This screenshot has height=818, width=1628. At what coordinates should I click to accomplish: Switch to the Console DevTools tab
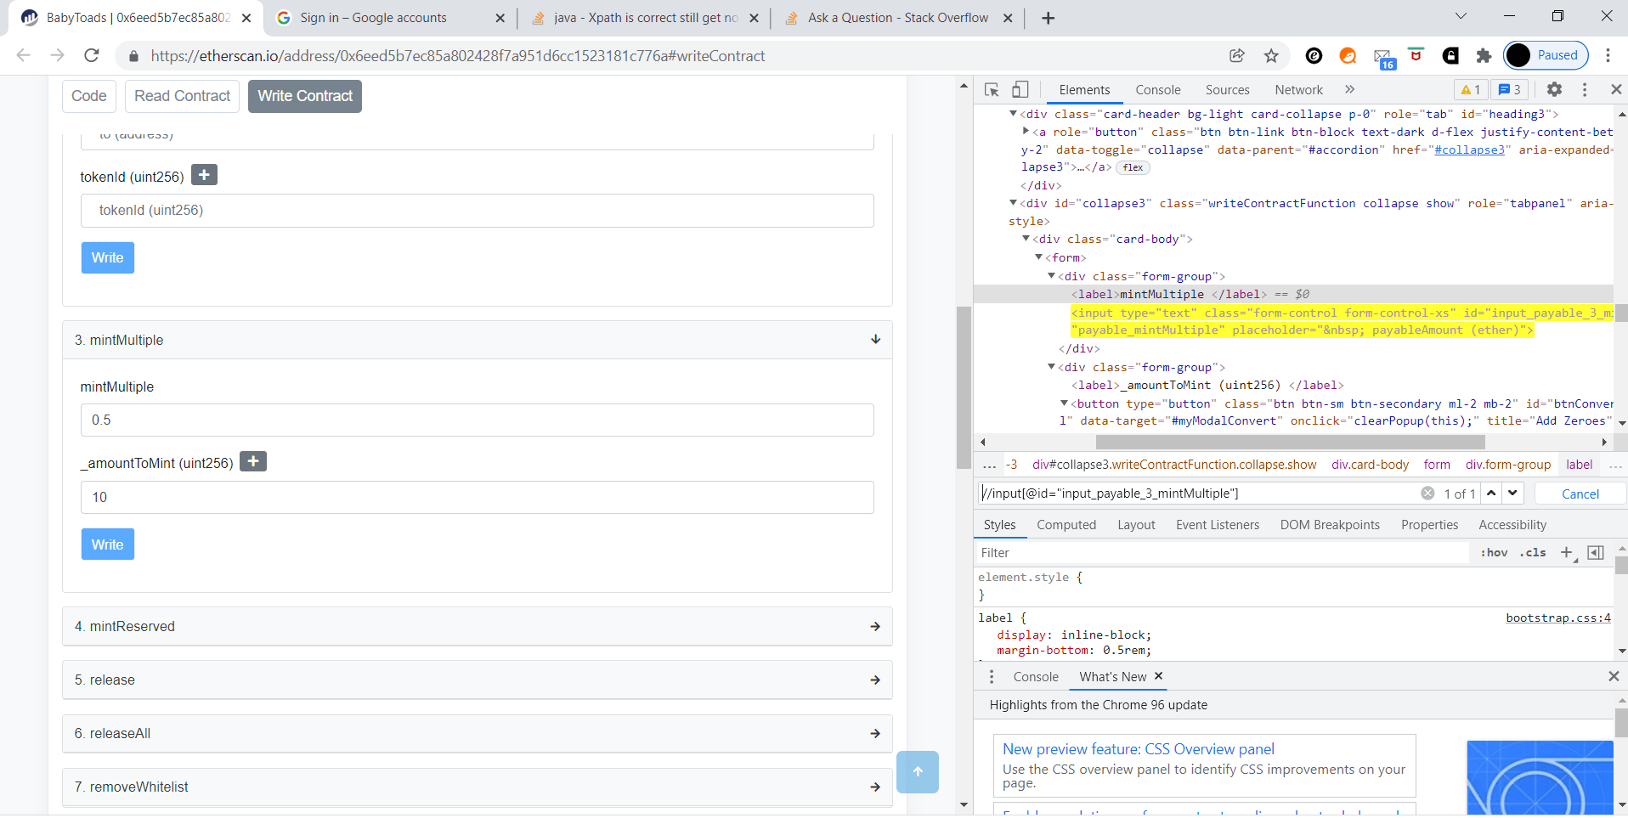[x=1158, y=90]
